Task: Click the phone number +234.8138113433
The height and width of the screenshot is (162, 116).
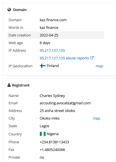Action: pos(54,142)
